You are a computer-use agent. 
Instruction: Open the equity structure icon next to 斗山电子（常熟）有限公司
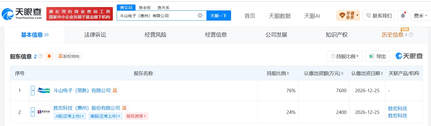coord(115,90)
